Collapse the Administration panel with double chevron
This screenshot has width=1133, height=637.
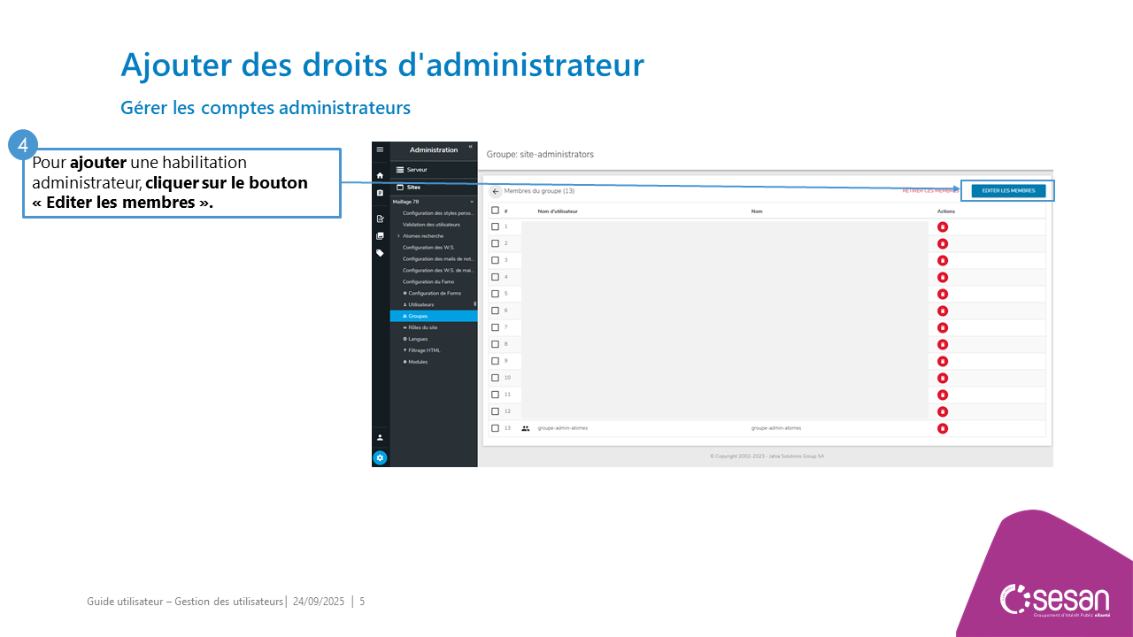click(x=471, y=147)
